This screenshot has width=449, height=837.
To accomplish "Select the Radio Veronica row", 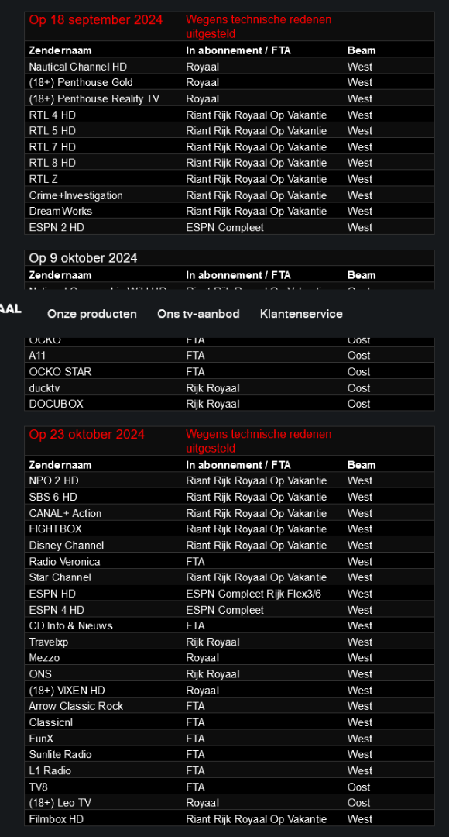I will coord(229,562).
